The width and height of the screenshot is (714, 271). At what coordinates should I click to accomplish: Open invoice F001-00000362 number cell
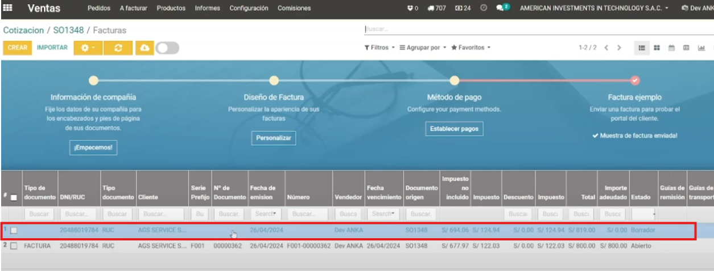pos(309,245)
